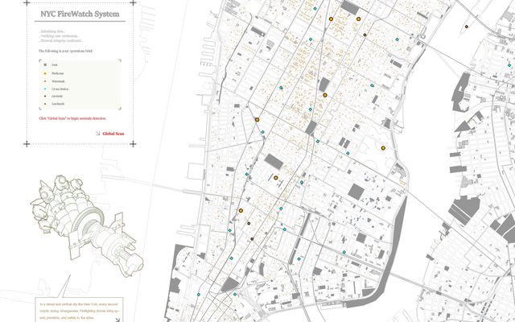The height and width of the screenshot is (322, 515).
Task: Select the left firehouse marker at map top
Action: [331, 19]
